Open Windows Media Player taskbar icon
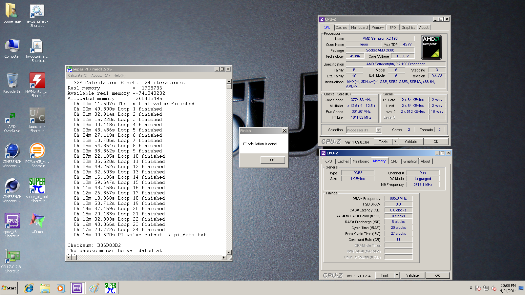Viewport: 525px width, 295px height. pyautogui.click(x=61, y=288)
